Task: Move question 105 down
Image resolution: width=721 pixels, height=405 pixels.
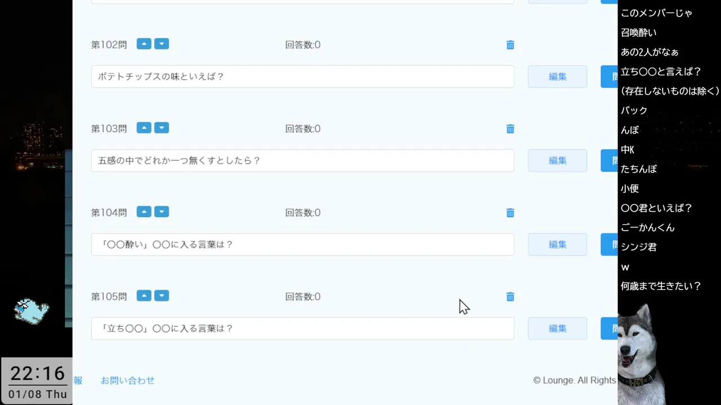Action: (x=162, y=295)
